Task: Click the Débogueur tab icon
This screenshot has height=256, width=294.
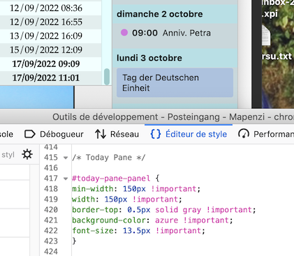Action: (30, 134)
